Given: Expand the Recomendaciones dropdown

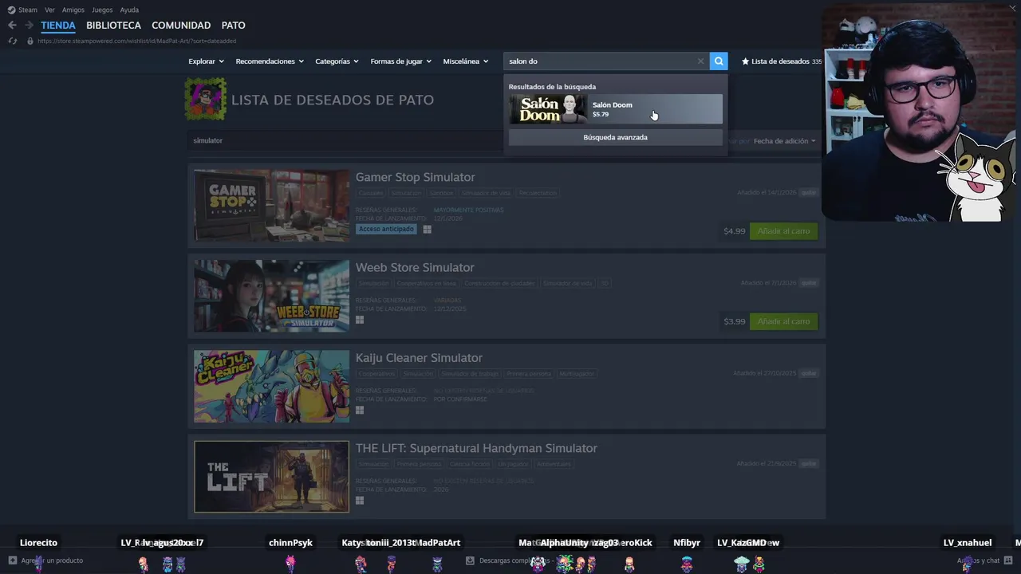Looking at the screenshot, I should click(270, 61).
